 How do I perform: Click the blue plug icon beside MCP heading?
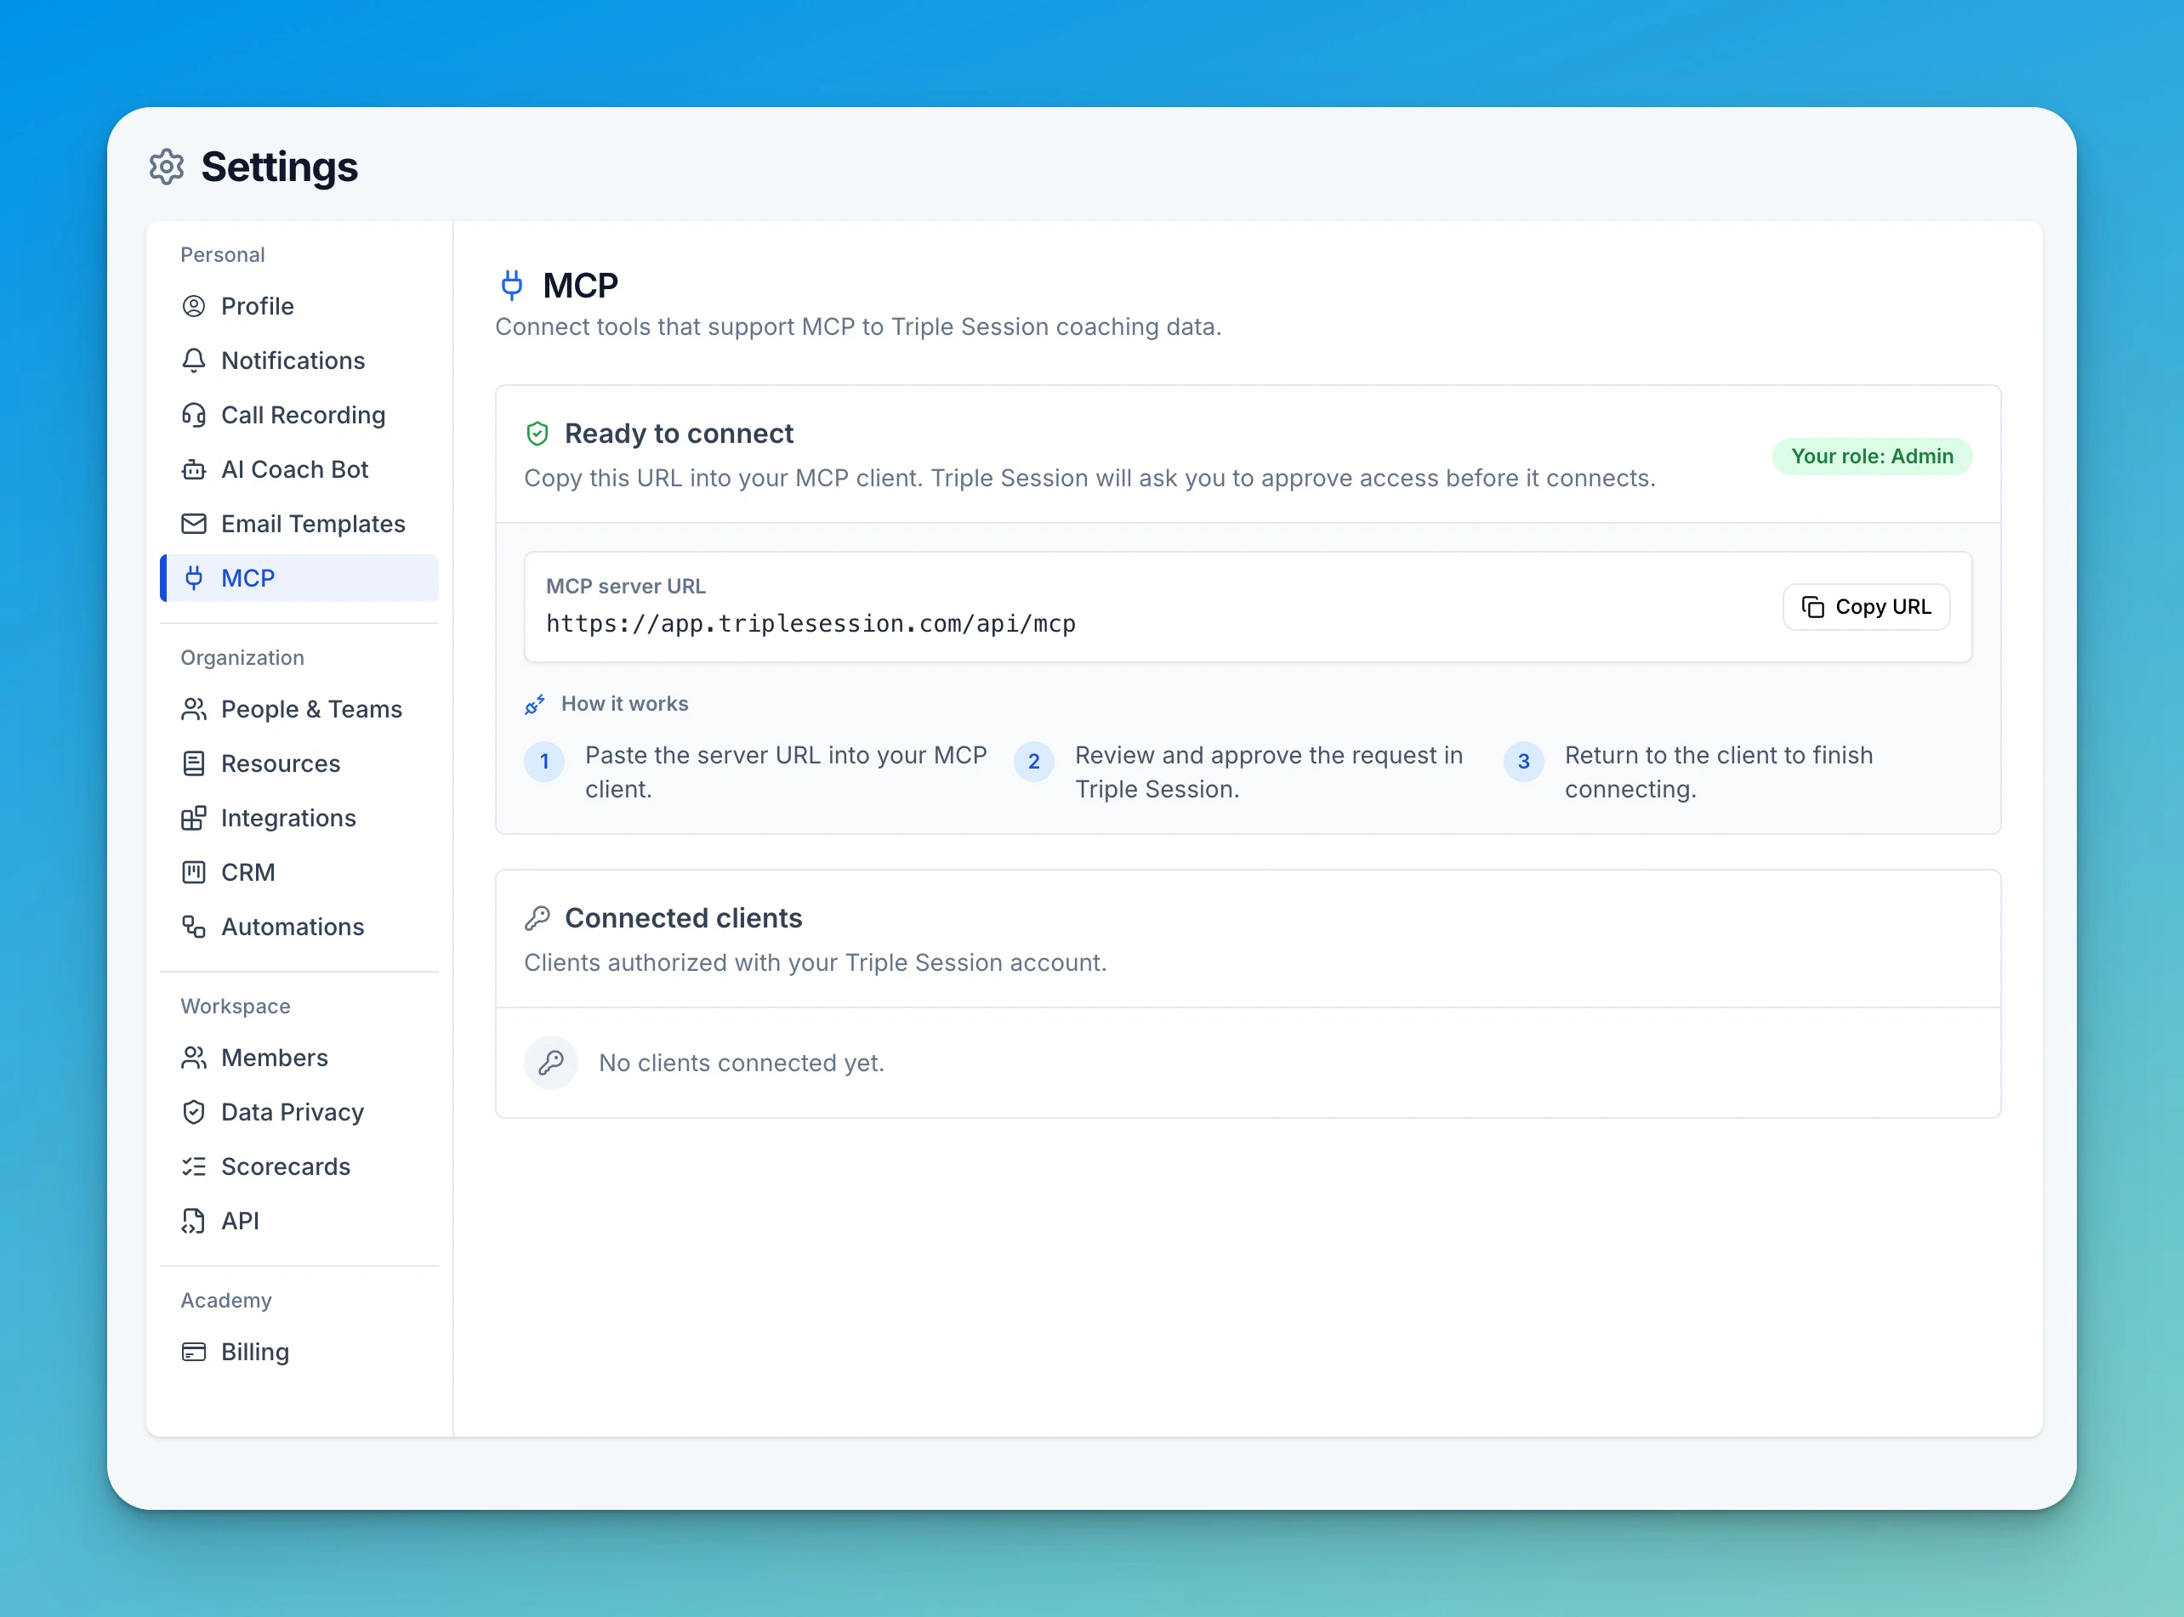coord(512,285)
